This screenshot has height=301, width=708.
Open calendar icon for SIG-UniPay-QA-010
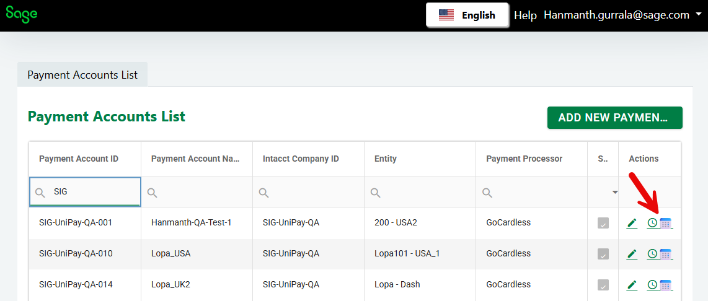pos(666,254)
